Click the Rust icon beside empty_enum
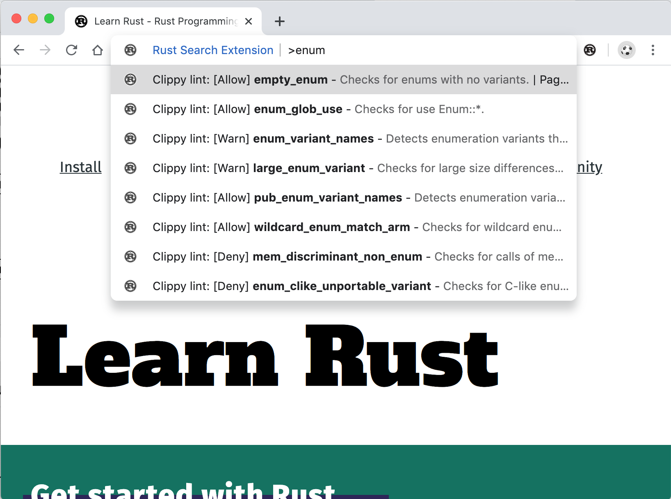The height and width of the screenshot is (499, 671). [130, 79]
